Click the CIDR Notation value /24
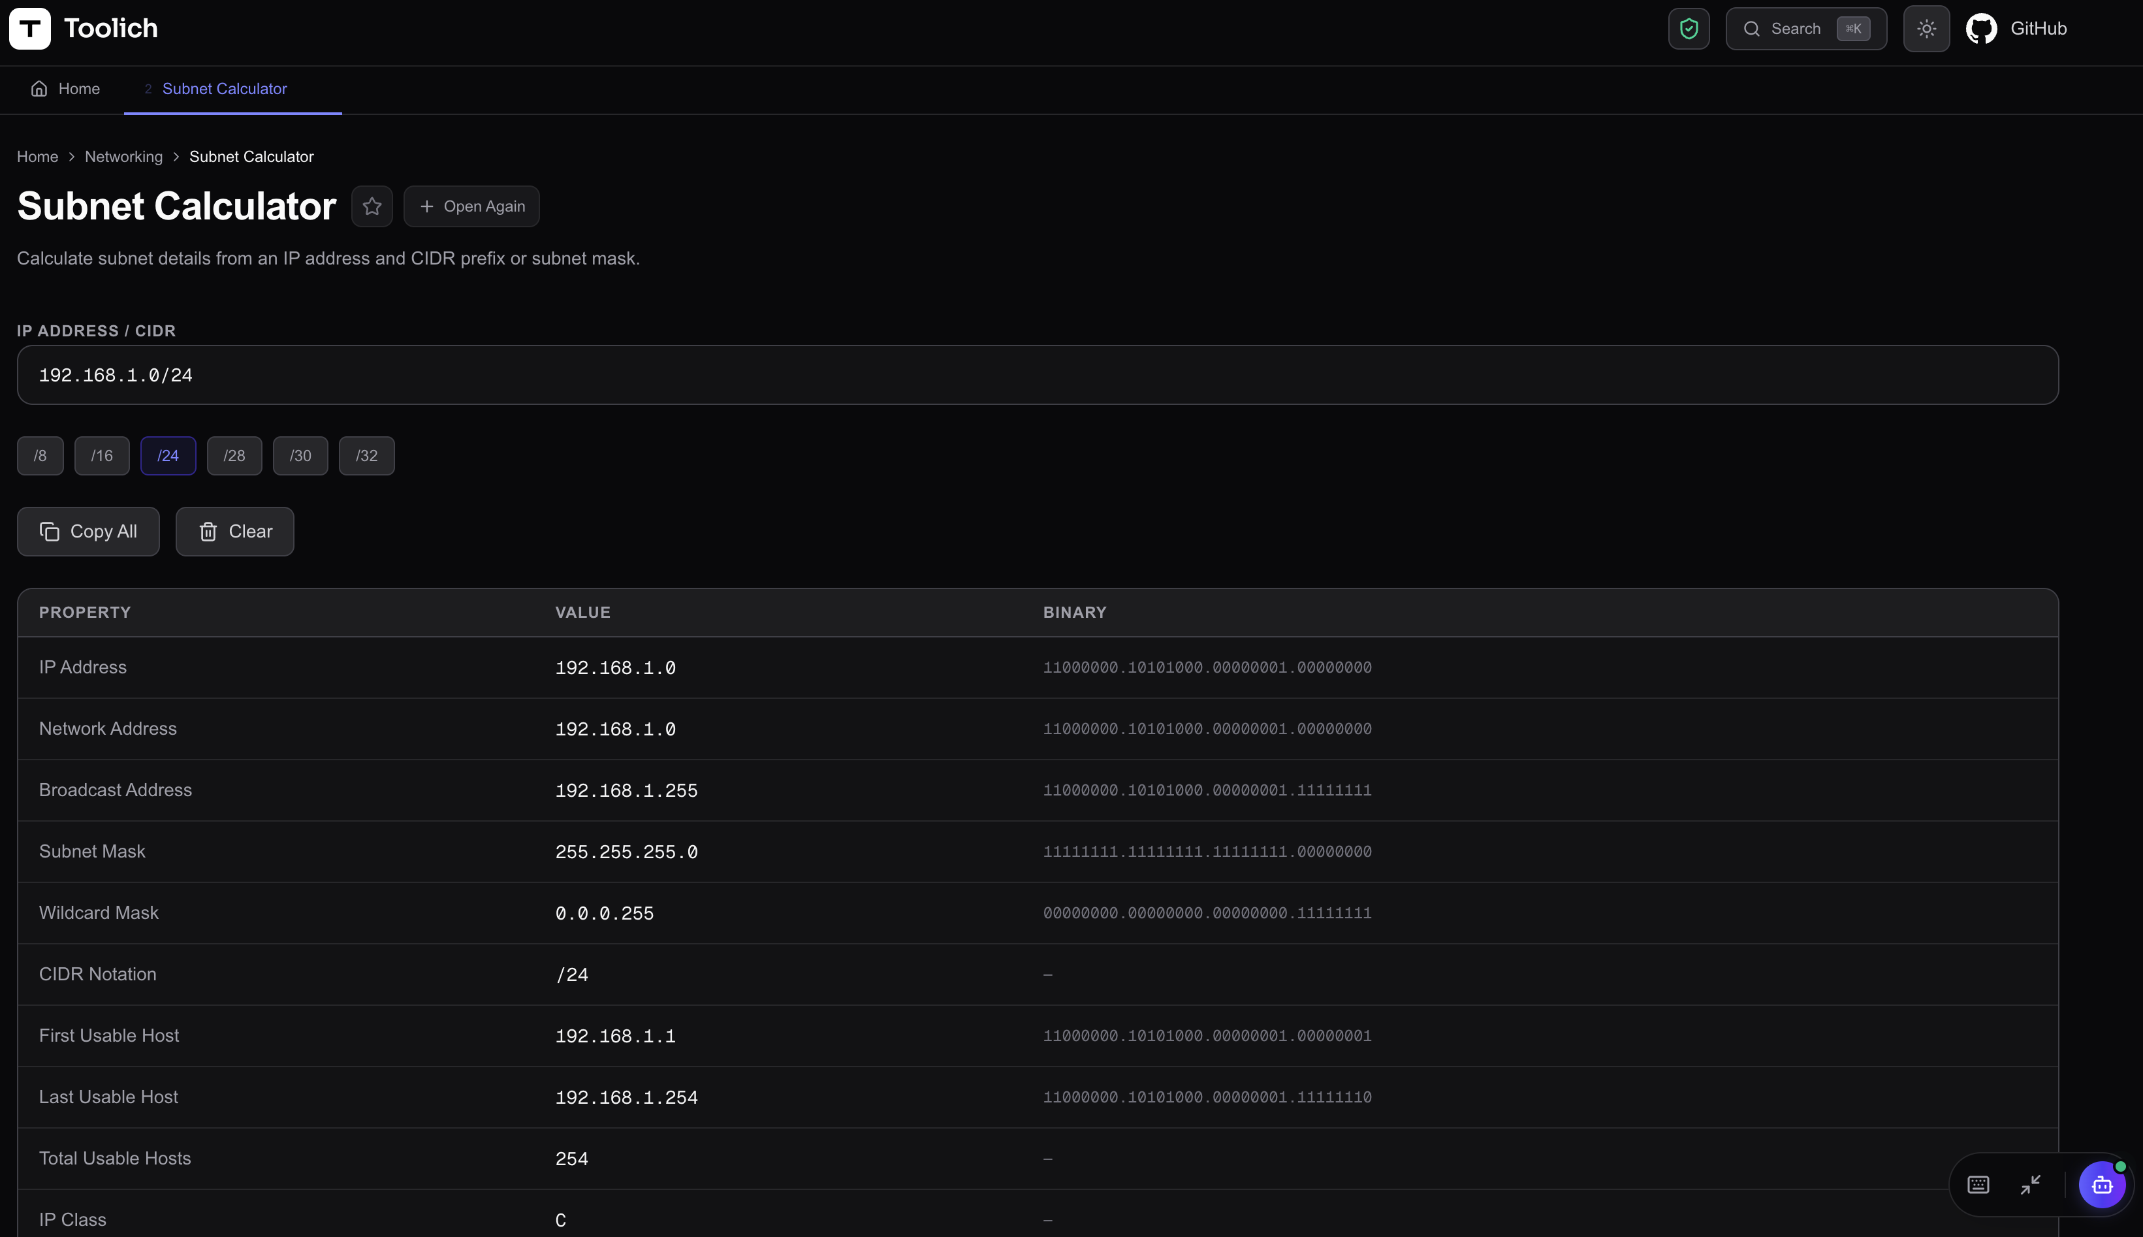 tap(571, 975)
